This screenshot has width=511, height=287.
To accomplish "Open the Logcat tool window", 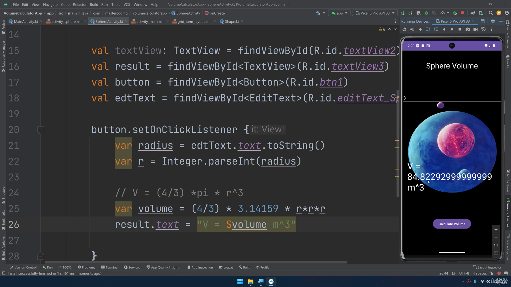I will coord(226,267).
